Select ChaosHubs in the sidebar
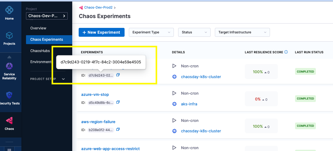This screenshot has height=151, width=333. tap(40, 51)
